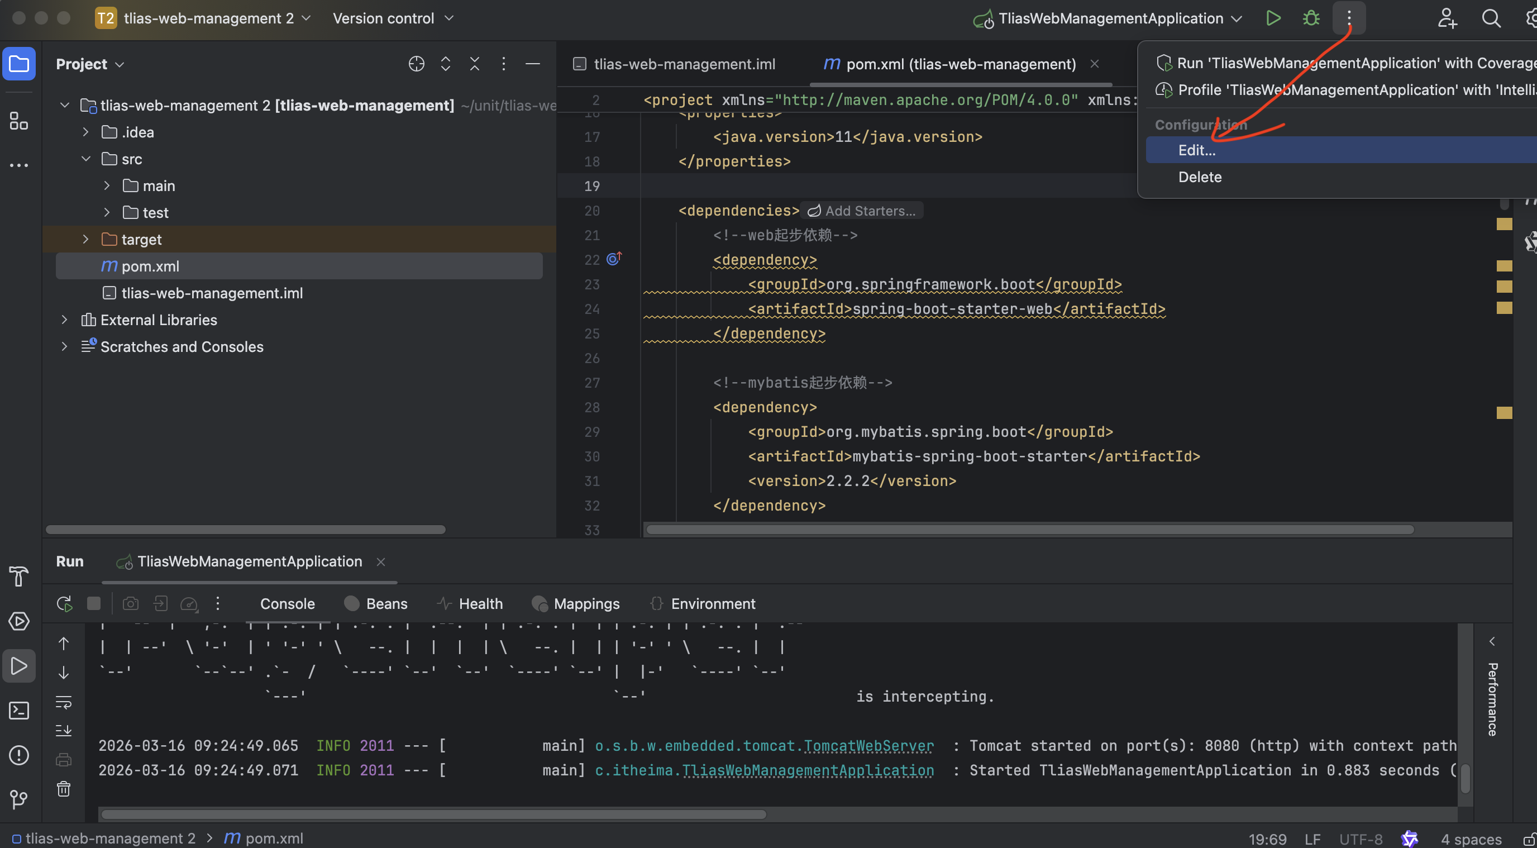Close the pom.xml editor tab
This screenshot has height=848, width=1537.
click(1094, 64)
